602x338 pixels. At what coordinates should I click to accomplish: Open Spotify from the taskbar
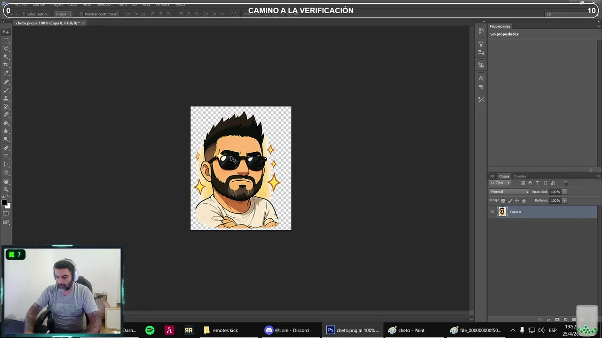point(150,330)
